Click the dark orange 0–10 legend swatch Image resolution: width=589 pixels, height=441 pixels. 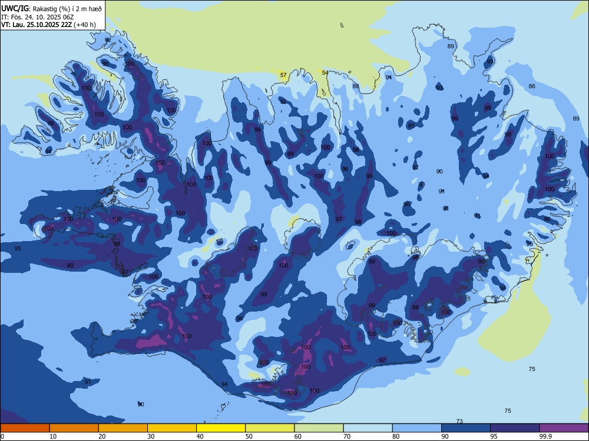pyautogui.click(x=25, y=428)
